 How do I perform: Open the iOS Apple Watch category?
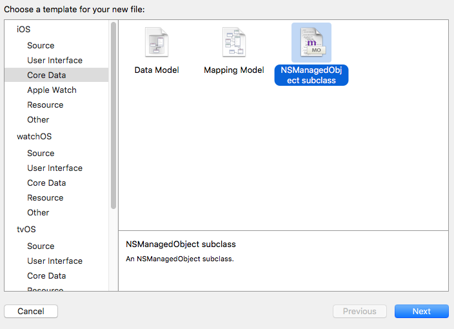tap(52, 90)
